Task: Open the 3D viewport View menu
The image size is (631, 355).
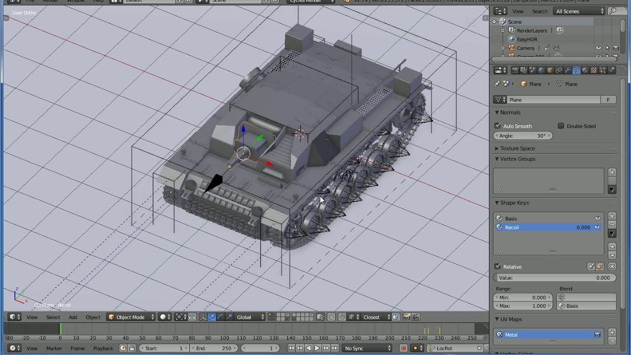Action: pyautogui.click(x=32, y=317)
